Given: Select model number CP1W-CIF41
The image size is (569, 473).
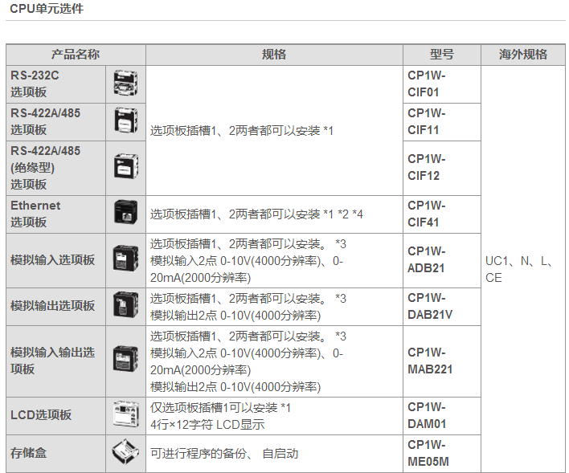Looking at the screenshot, I should [x=427, y=214].
